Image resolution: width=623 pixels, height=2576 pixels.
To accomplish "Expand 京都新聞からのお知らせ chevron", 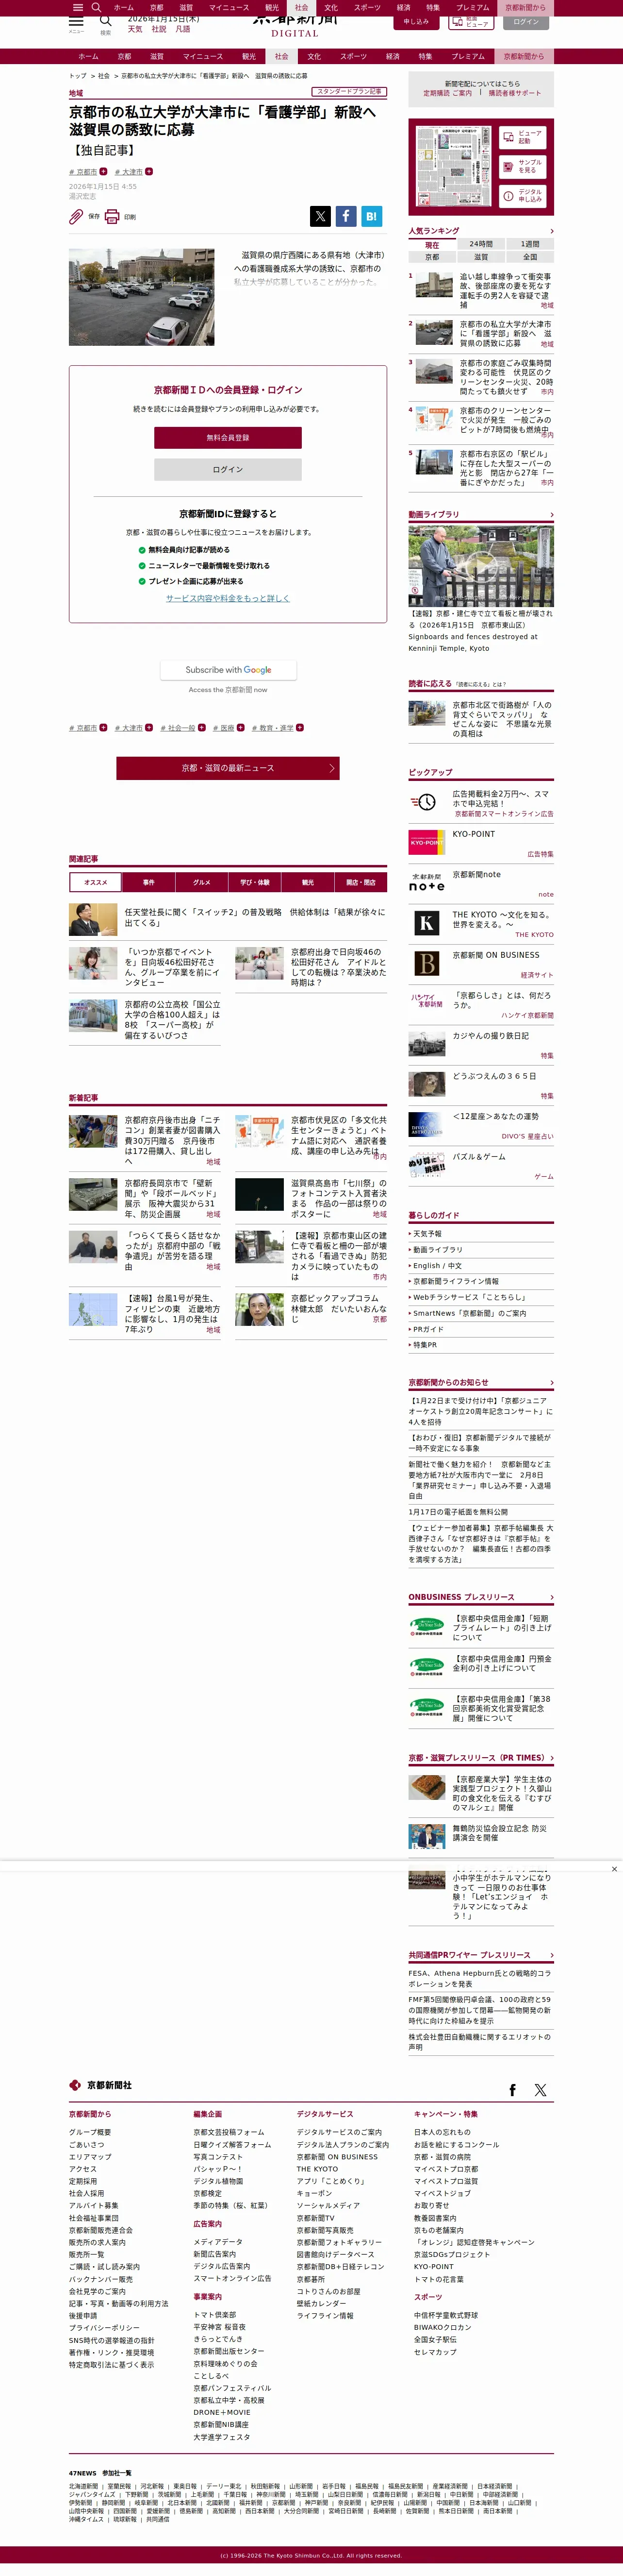I will point(551,1382).
